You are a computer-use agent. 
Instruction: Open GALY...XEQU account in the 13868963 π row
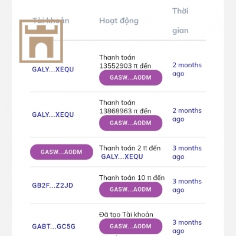53,114
